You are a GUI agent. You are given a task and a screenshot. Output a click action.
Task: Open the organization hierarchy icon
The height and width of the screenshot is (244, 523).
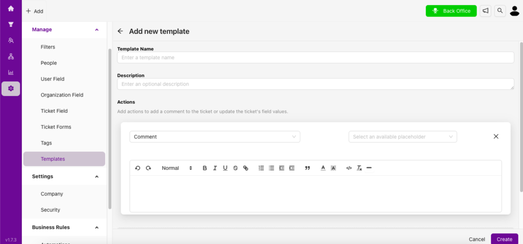pos(11,56)
